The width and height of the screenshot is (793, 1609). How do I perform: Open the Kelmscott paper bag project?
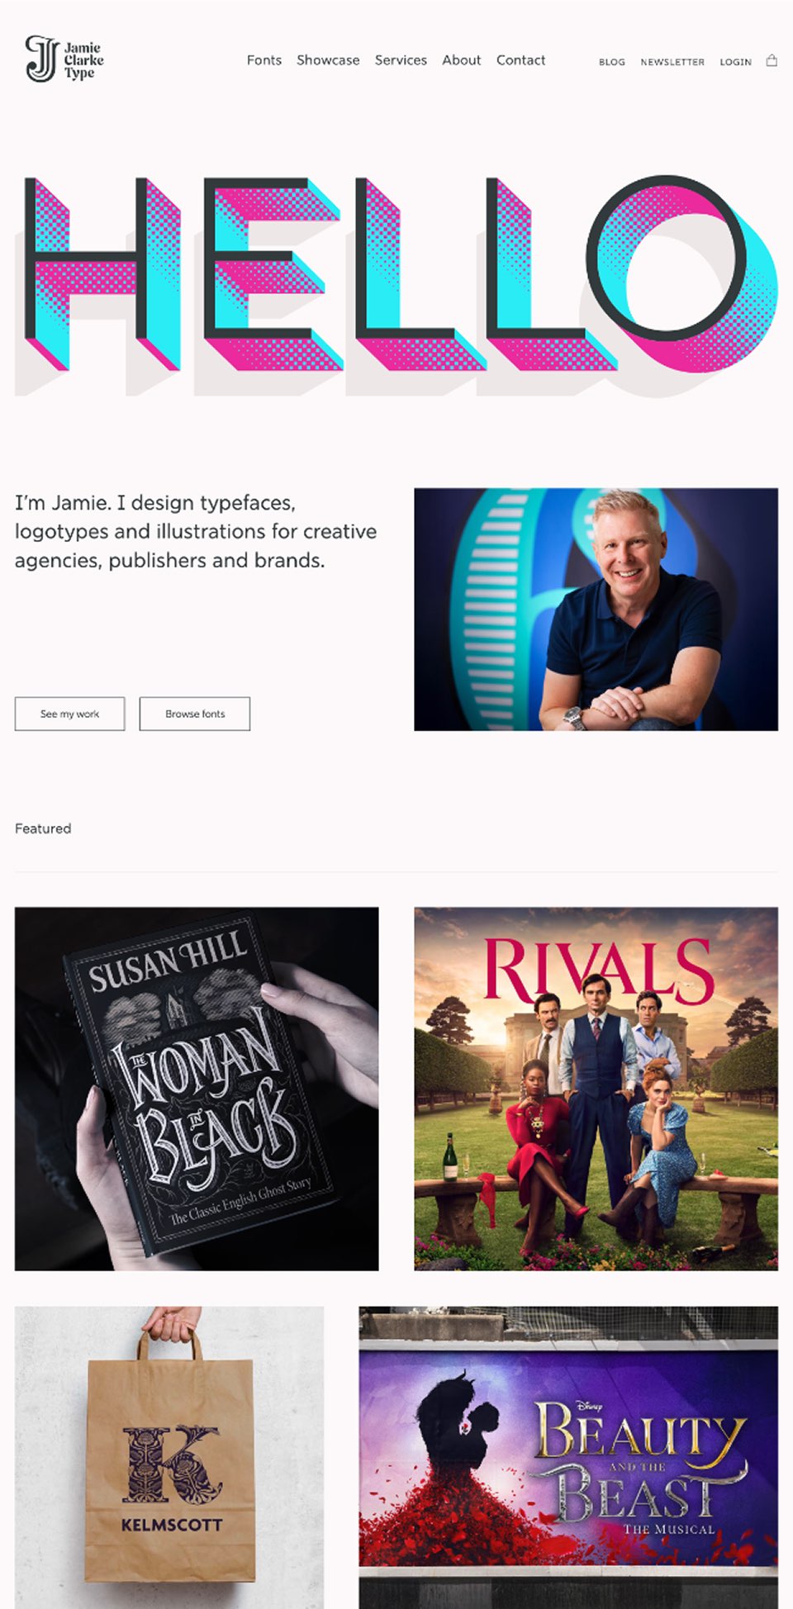(x=169, y=1457)
